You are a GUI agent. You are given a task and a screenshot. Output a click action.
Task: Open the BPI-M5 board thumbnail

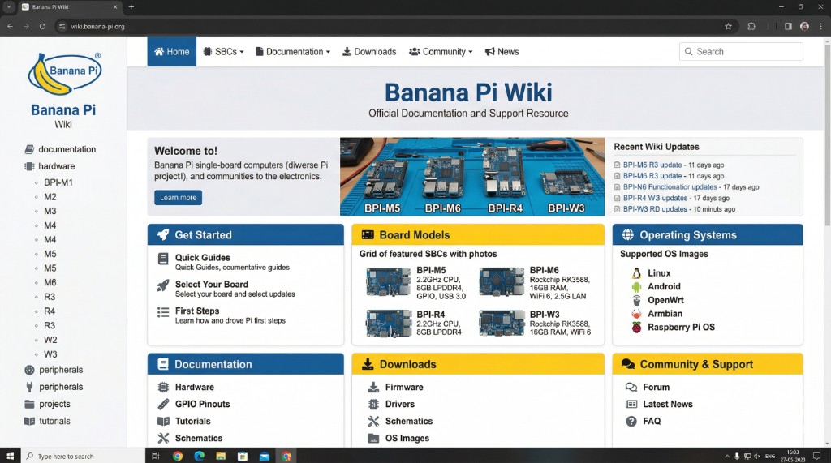pyautogui.click(x=388, y=281)
